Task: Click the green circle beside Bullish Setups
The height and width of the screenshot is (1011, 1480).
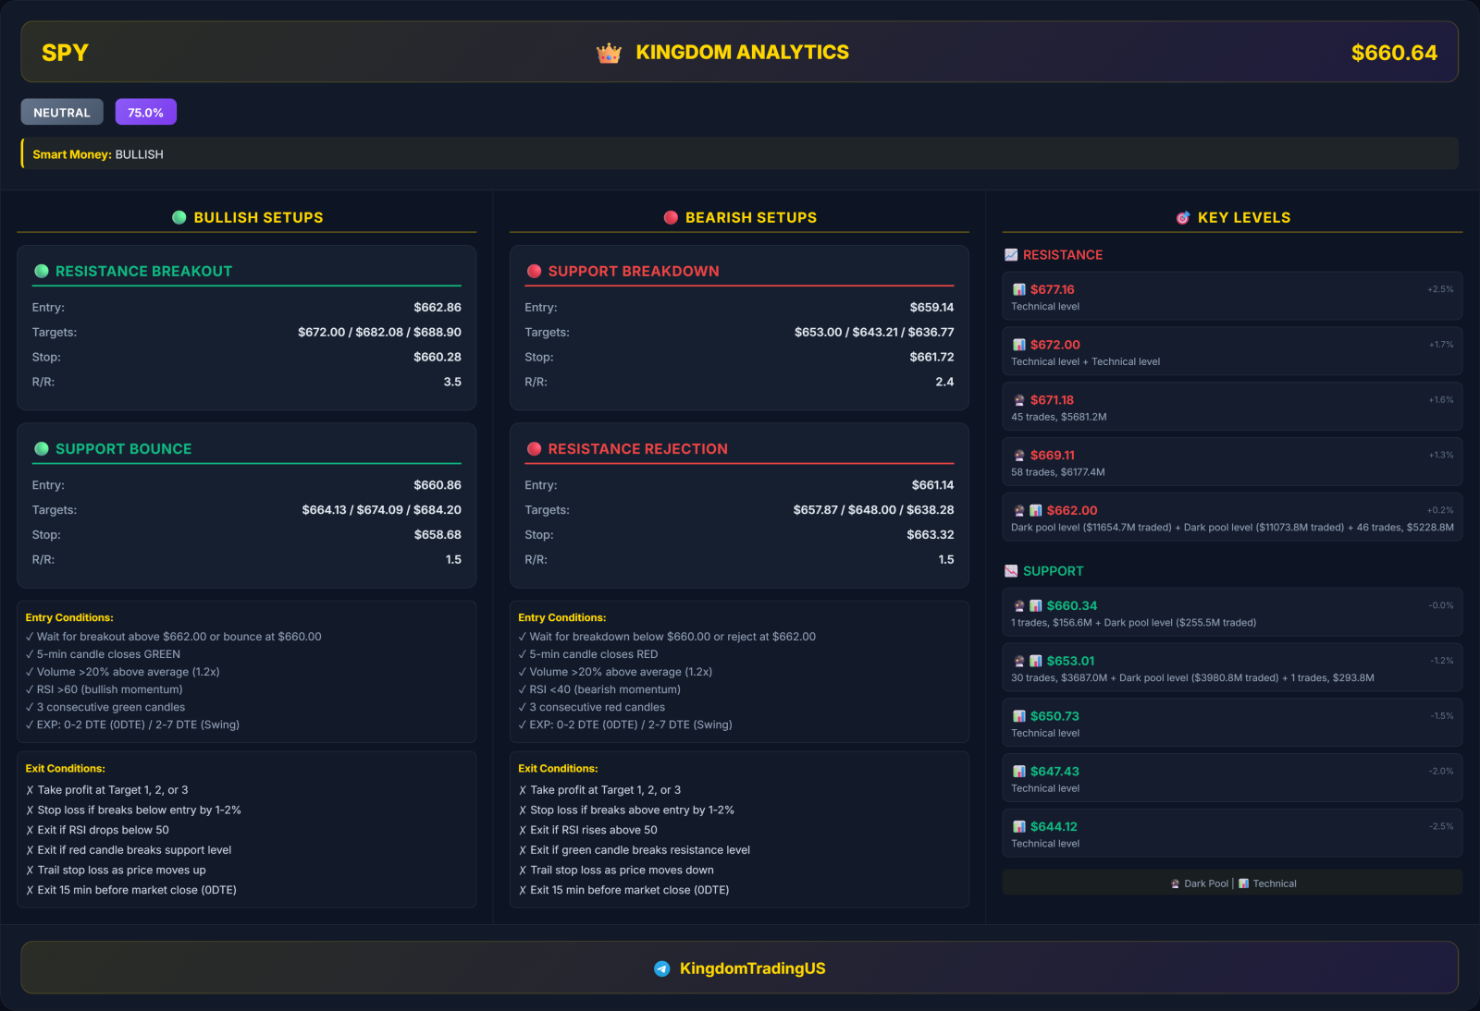Action: click(x=179, y=217)
